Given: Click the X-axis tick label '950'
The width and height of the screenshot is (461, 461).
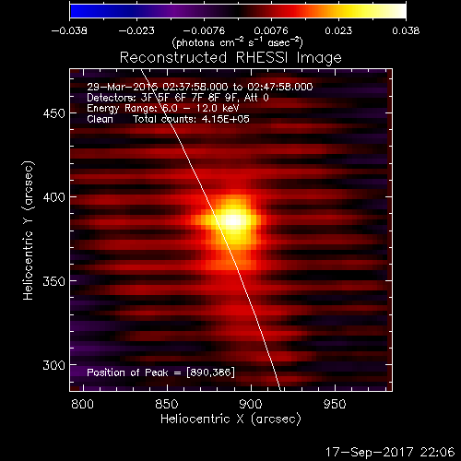Looking at the screenshot, I should pos(335,404).
